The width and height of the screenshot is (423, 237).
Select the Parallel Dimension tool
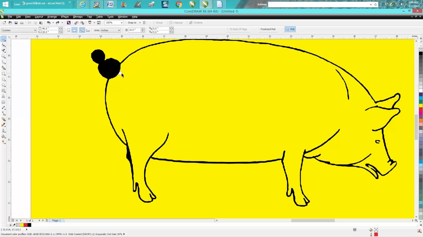coord(3,108)
